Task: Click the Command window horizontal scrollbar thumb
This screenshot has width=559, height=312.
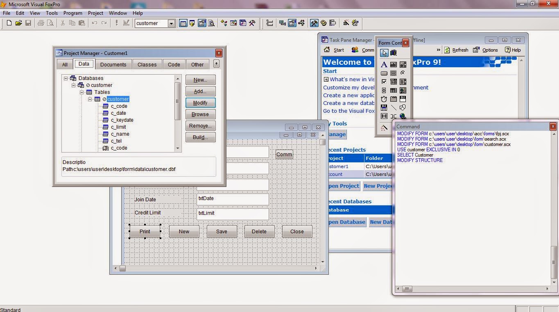Action: (407, 289)
